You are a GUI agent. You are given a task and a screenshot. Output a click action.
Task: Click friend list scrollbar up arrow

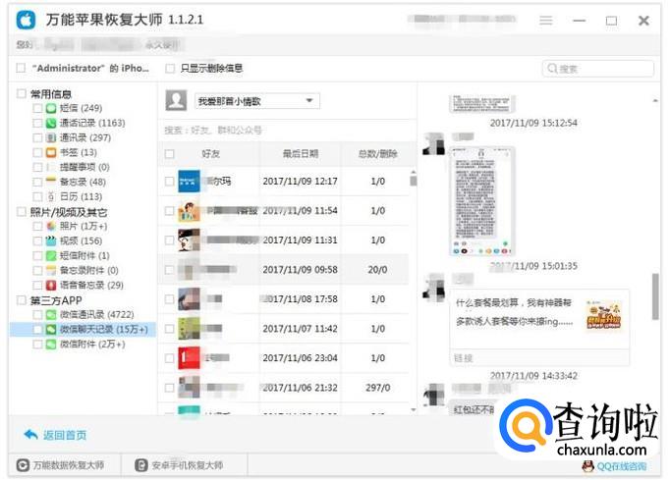click(414, 172)
